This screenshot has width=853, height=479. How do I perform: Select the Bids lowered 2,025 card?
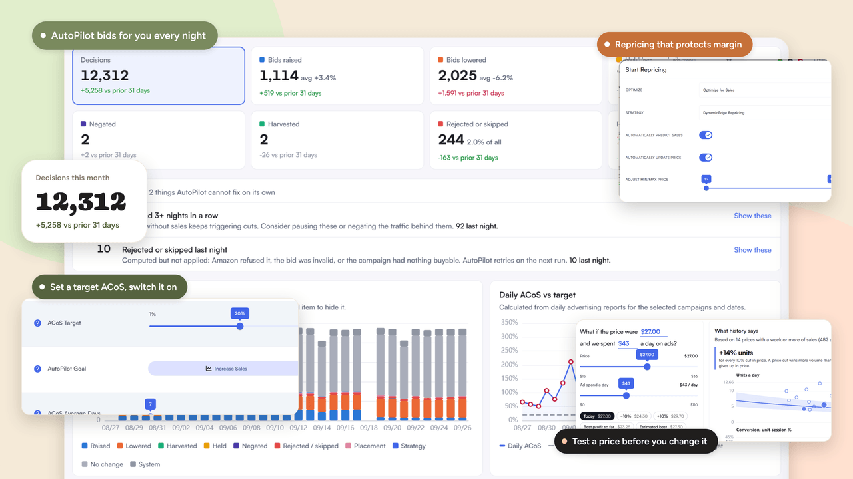pyautogui.click(x=516, y=76)
